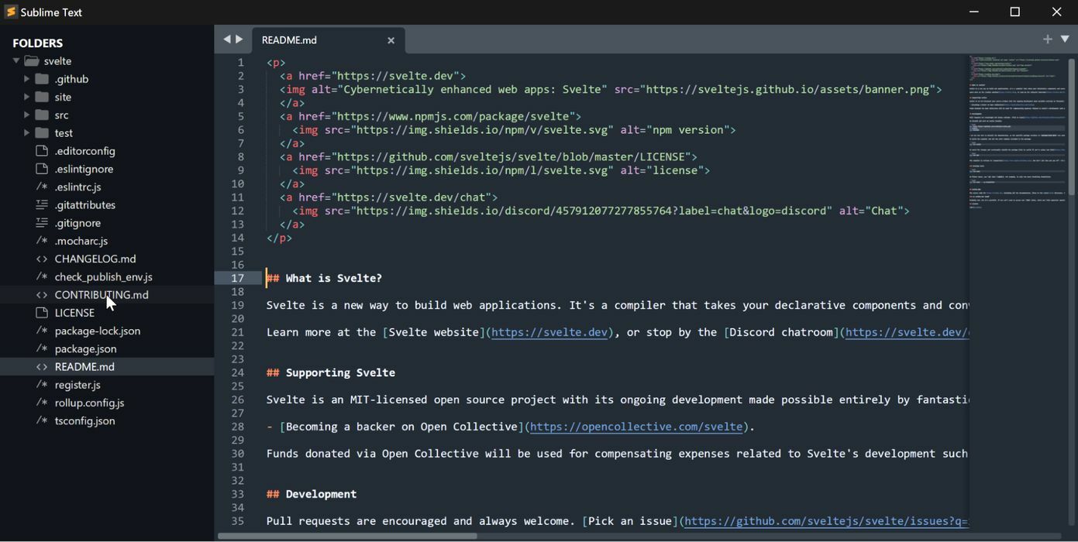Open the opencollective.com/svelte link
This screenshot has width=1078, height=542.
pyautogui.click(x=636, y=427)
